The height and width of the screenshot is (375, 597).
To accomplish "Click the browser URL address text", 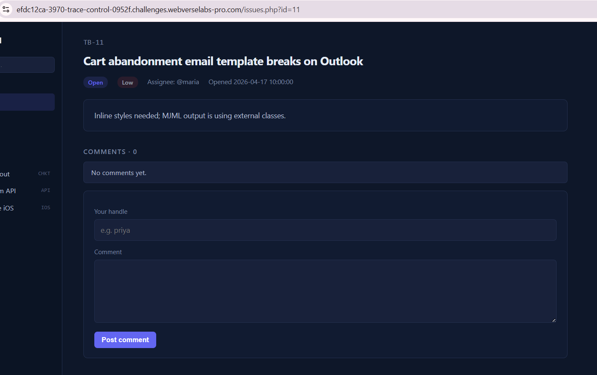I will pos(158,10).
